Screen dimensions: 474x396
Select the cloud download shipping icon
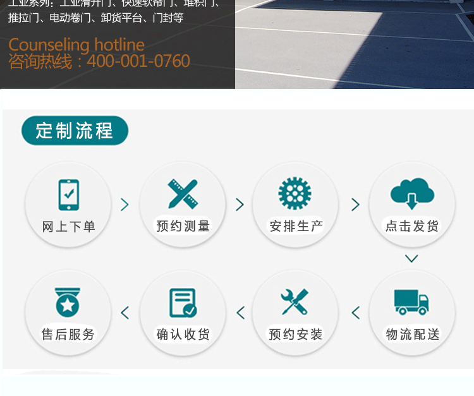[x=412, y=194]
